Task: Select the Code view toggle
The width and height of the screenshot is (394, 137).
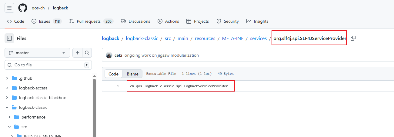Action: click(x=114, y=74)
